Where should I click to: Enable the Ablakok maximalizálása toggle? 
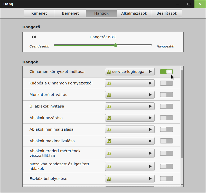pyautogui.click(x=166, y=141)
